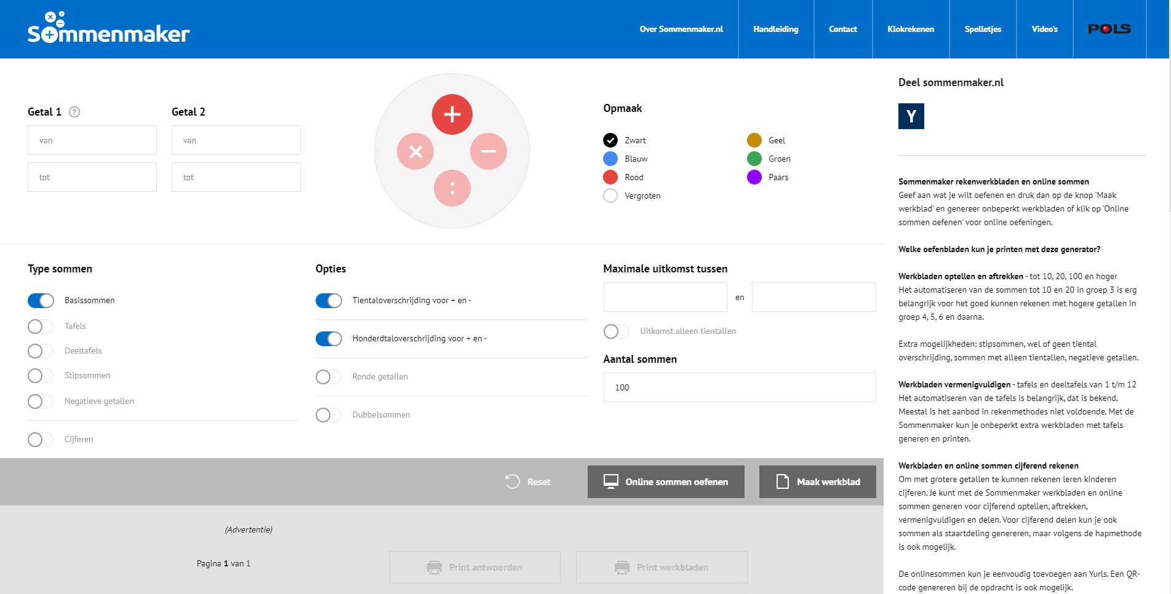Select the minus operation in the circle
Screen dimensions: 1171x594
click(488, 151)
